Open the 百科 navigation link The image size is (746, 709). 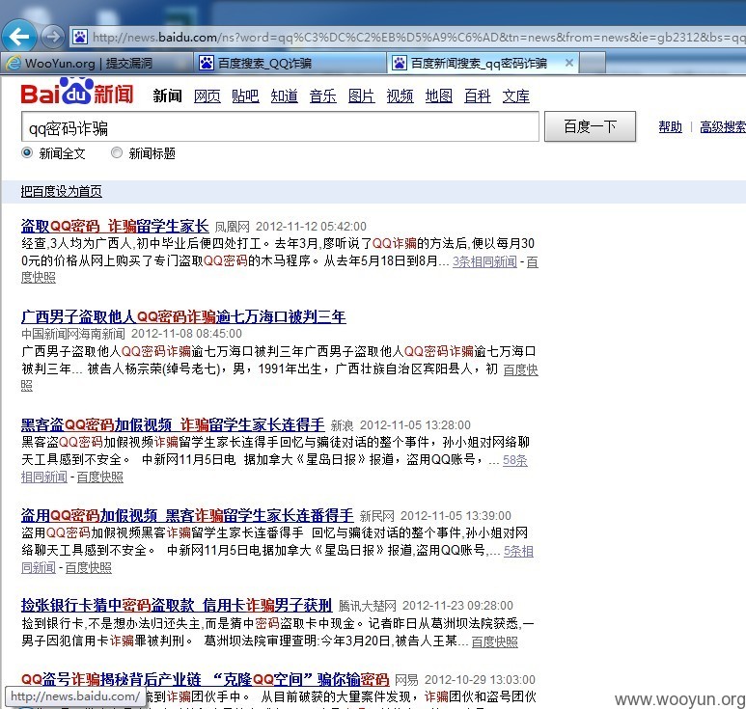(x=477, y=96)
